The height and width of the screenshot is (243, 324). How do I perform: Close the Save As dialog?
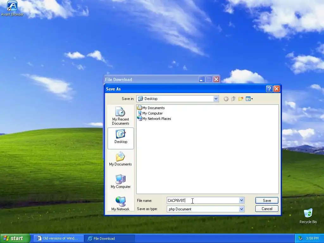[x=277, y=89]
